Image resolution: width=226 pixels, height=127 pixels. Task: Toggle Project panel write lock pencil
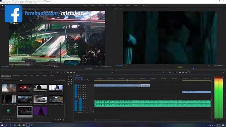(2, 120)
